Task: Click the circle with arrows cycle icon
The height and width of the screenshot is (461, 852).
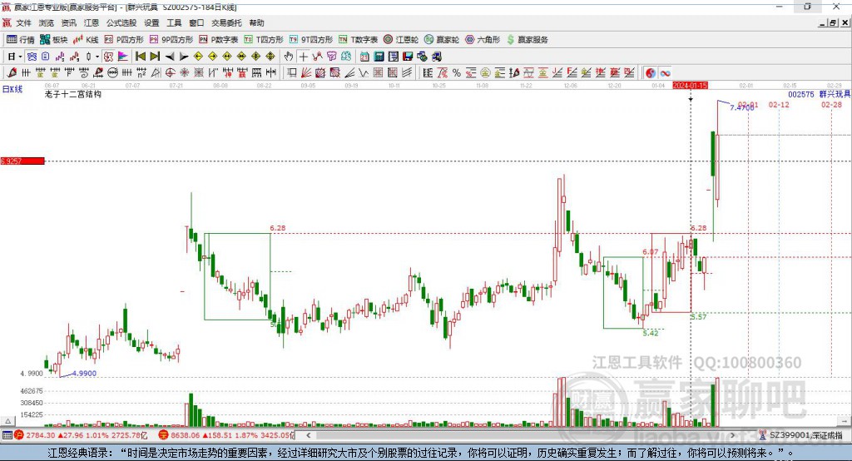Action: coord(113,72)
